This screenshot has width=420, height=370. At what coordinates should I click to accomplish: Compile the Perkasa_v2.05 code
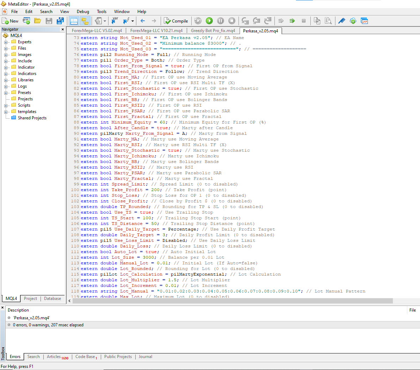(x=176, y=21)
